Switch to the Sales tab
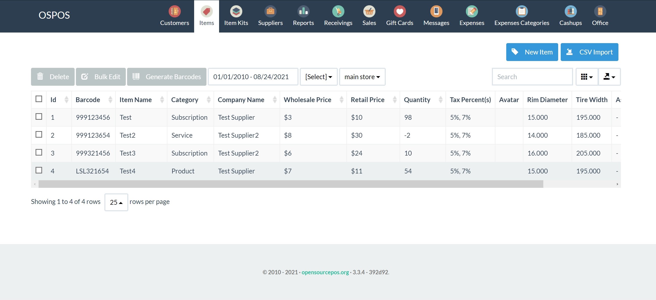656x300 pixels. tap(369, 16)
